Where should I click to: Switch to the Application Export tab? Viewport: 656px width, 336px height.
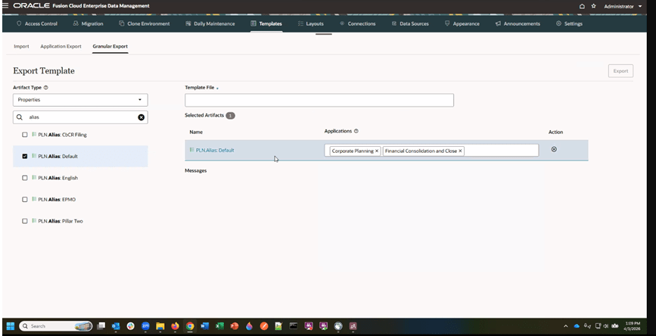(61, 46)
